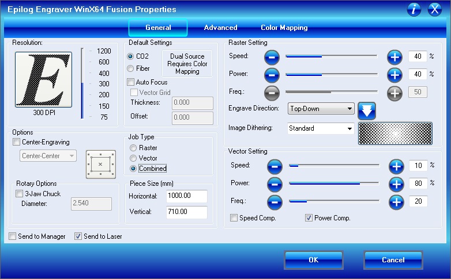Toggle the Vector Grid checkbox
This screenshot has height=279, width=451.
(x=134, y=93)
